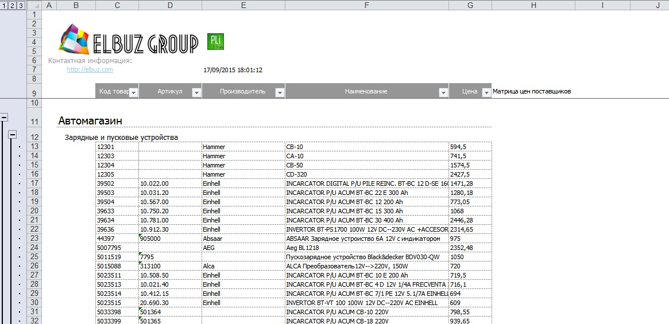This screenshot has width=669, height=324.
Task: Select price cell 2427,5
Action: 470,174
